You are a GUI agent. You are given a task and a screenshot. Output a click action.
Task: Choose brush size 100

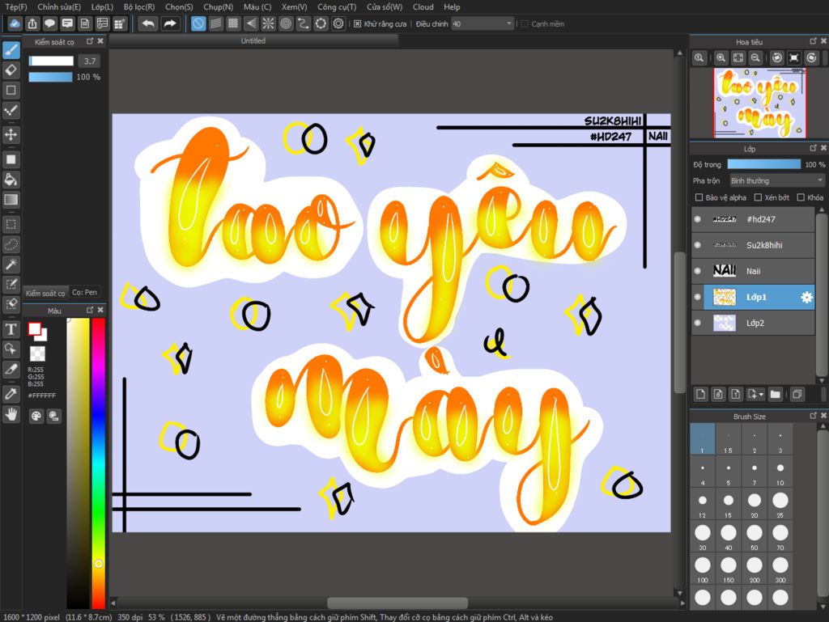pyautogui.click(x=702, y=568)
